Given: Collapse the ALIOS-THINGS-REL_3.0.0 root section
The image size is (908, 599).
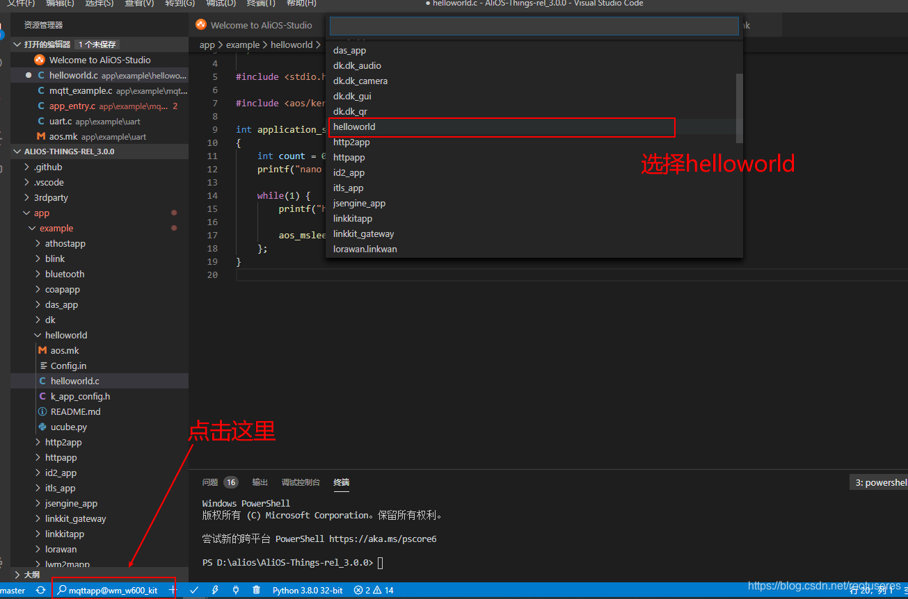Looking at the screenshot, I should (99, 151).
